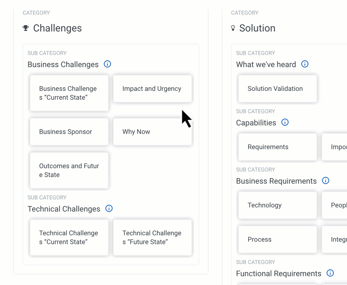Click info icon next to Functional Requirements
347x285 pixels.
pyautogui.click(x=330, y=273)
